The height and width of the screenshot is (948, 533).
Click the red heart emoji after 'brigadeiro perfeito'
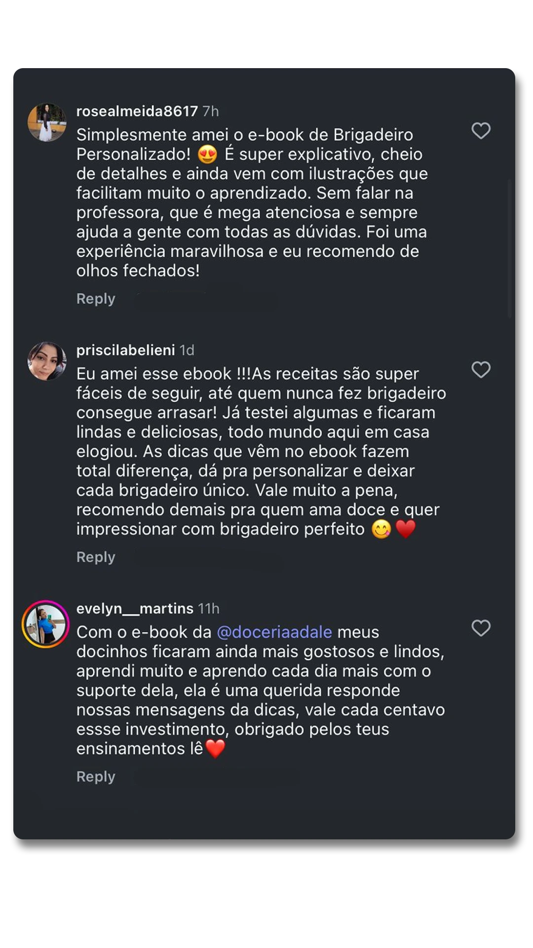(x=406, y=529)
